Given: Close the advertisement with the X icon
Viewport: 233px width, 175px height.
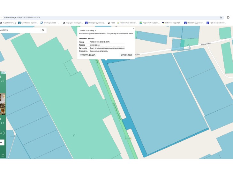Looking at the screenshot, I should tap(5, 73).
